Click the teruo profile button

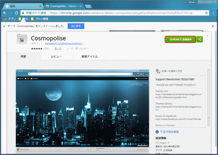pos(192,2)
